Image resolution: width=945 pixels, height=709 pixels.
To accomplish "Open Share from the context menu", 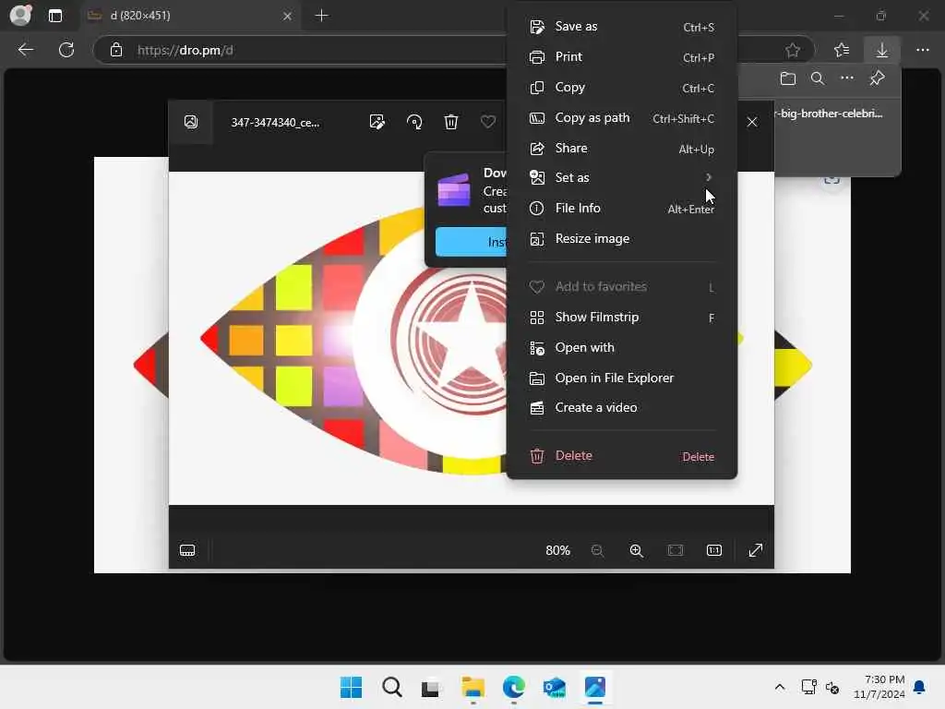I will point(621,149).
